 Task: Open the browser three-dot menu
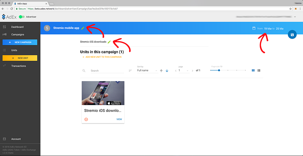coord(300,9)
